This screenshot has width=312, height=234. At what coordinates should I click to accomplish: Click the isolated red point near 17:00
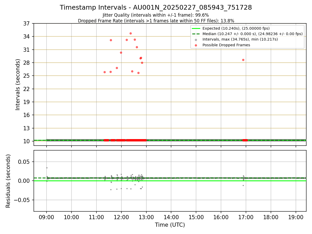[243, 60]
